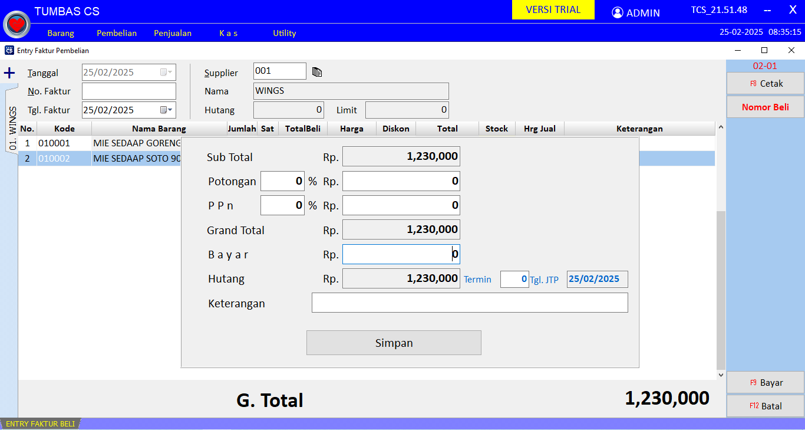Maximize the Entry Faktur Pembelian window
This screenshot has height=430, width=805.
[764, 50]
